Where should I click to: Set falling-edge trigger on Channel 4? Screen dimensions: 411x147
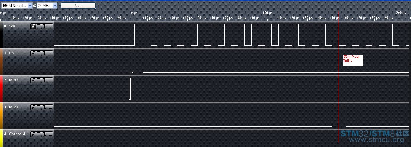tap(44, 134)
